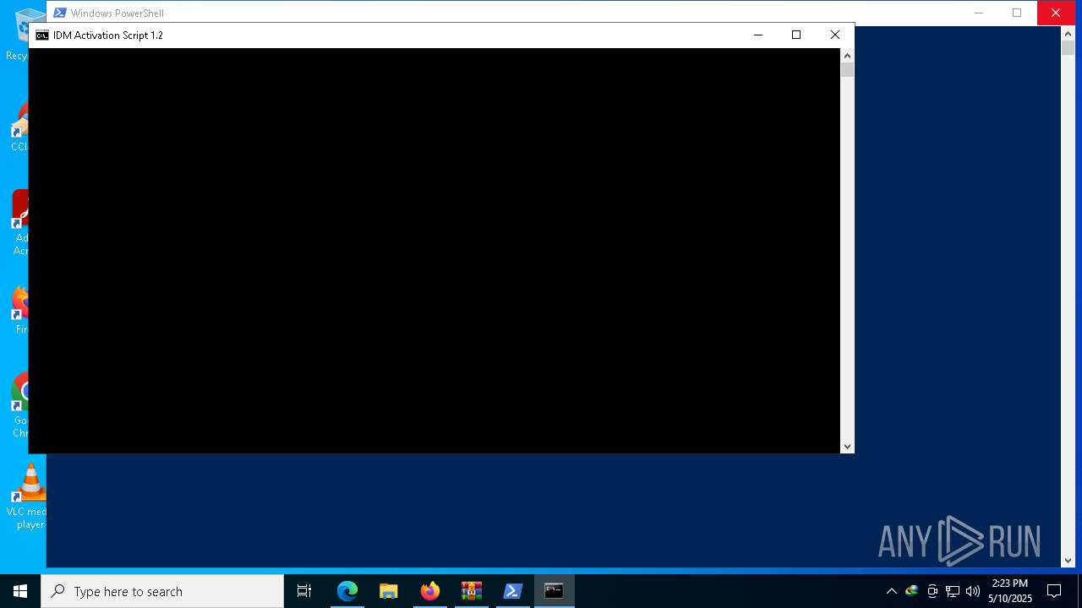Click the console scrollbar down arrow

(847, 446)
